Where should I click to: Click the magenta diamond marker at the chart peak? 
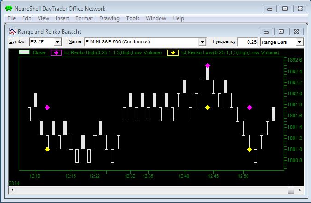[x=207, y=65]
